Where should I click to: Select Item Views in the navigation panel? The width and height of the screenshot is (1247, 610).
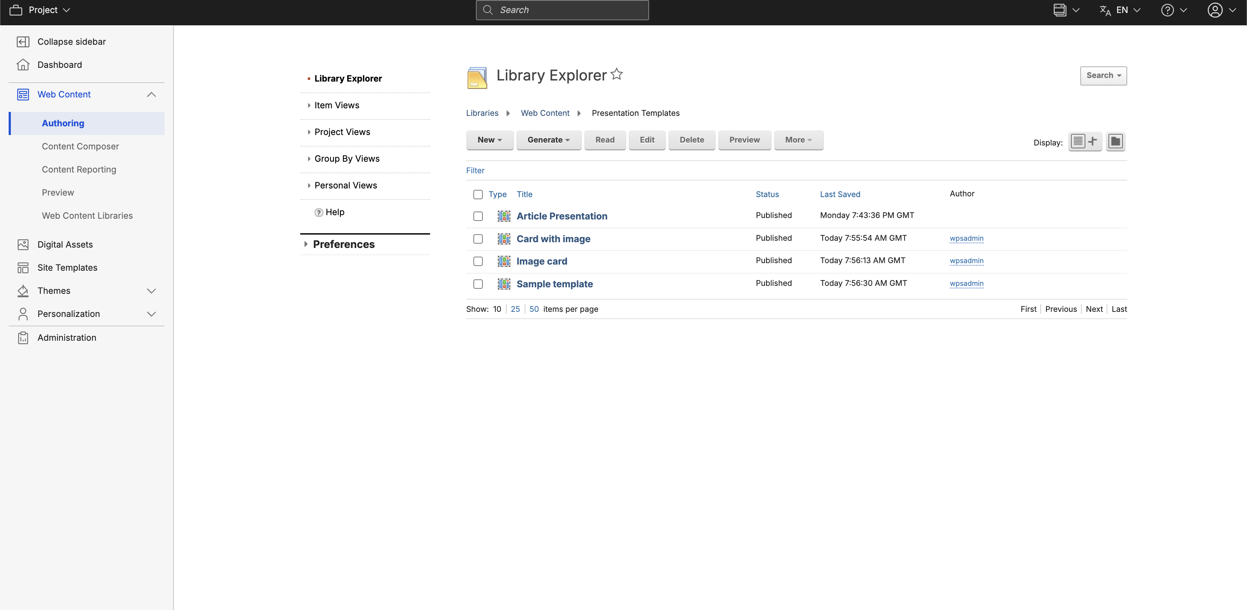pyautogui.click(x=336, y=105)
